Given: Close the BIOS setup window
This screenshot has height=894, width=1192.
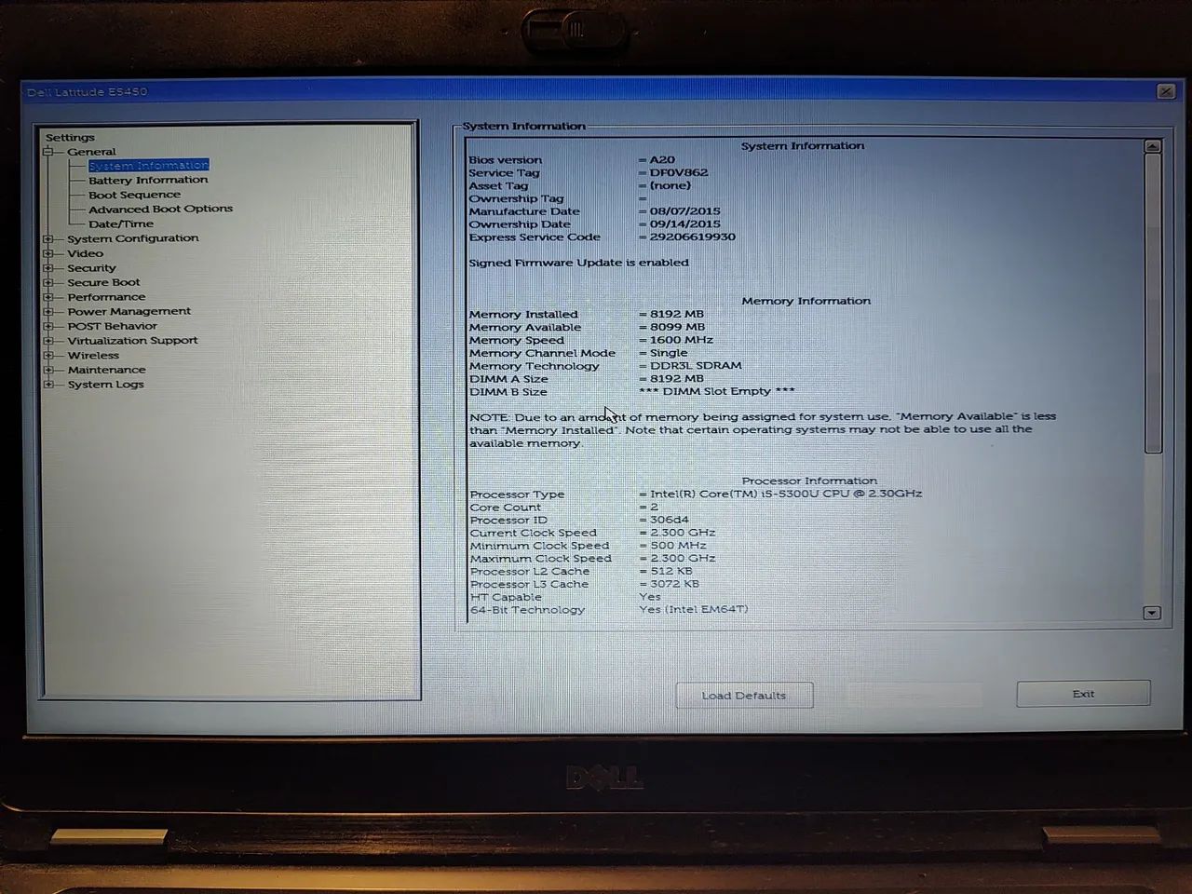Looking at the screenshot, I should 1165,91.
